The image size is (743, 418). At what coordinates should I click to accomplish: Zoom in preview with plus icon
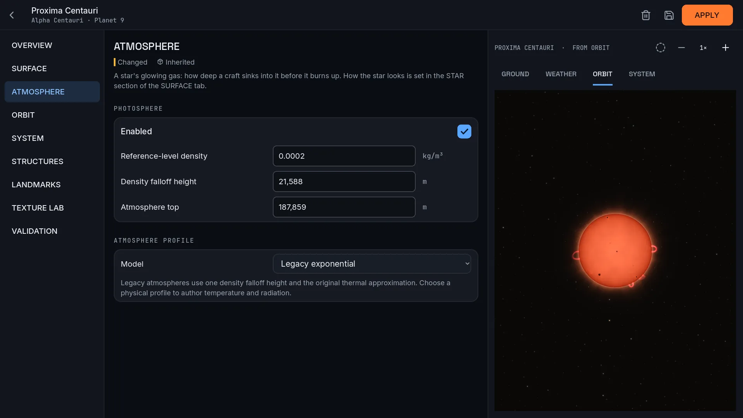pos(725,48)
